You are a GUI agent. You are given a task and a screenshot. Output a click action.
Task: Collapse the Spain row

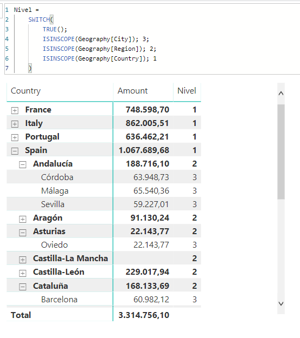pos(15,151)
